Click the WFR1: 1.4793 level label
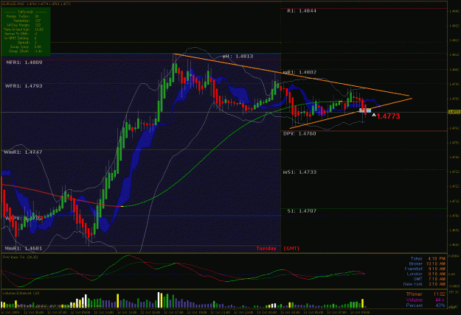This screenshot has width=461, height=315. click(x=24, y=86)
